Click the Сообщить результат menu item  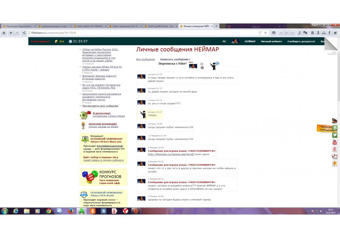tap(301, 41)
